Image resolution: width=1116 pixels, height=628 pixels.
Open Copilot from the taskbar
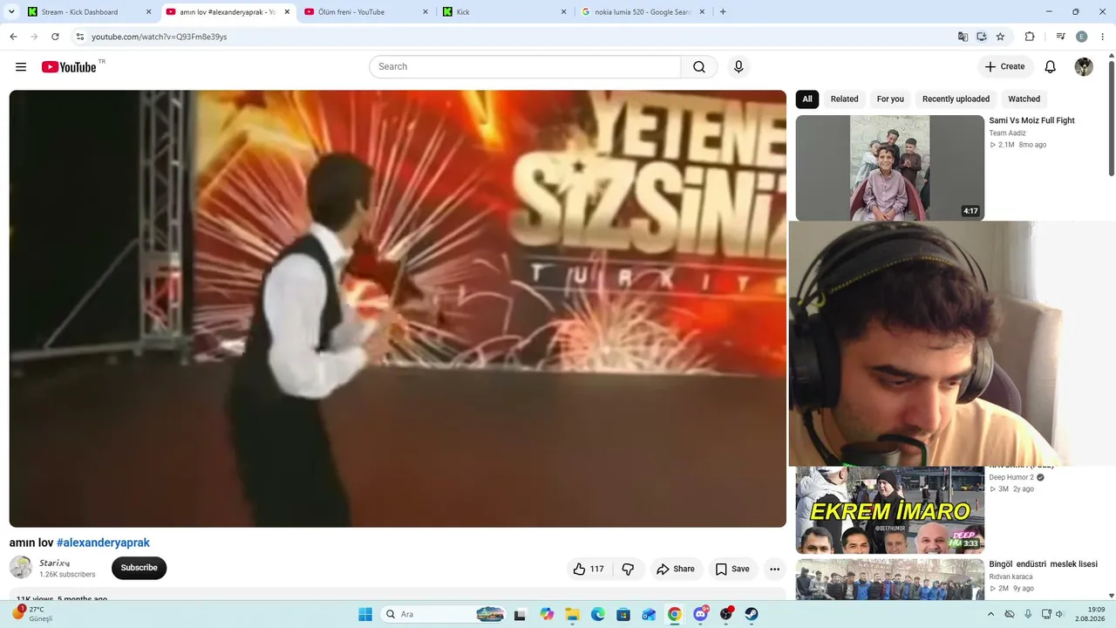point(547,614)
